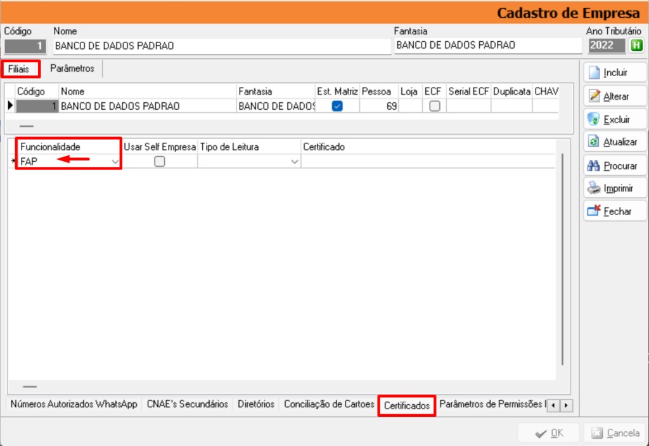Click the green H icon beside Ano Tributário
649x446 pixels.
pos(635,46)
